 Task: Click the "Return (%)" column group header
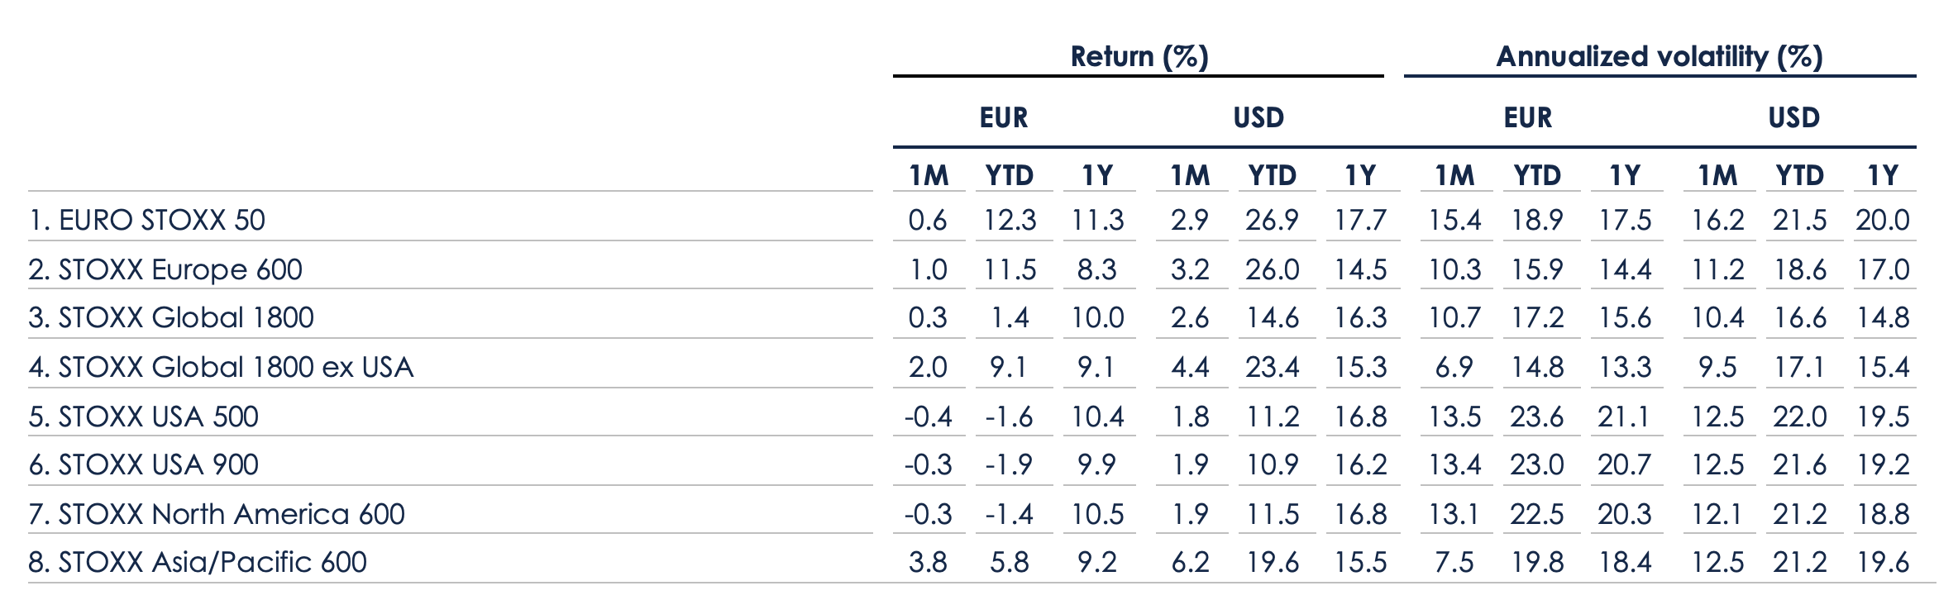(x=1139, y=56)
